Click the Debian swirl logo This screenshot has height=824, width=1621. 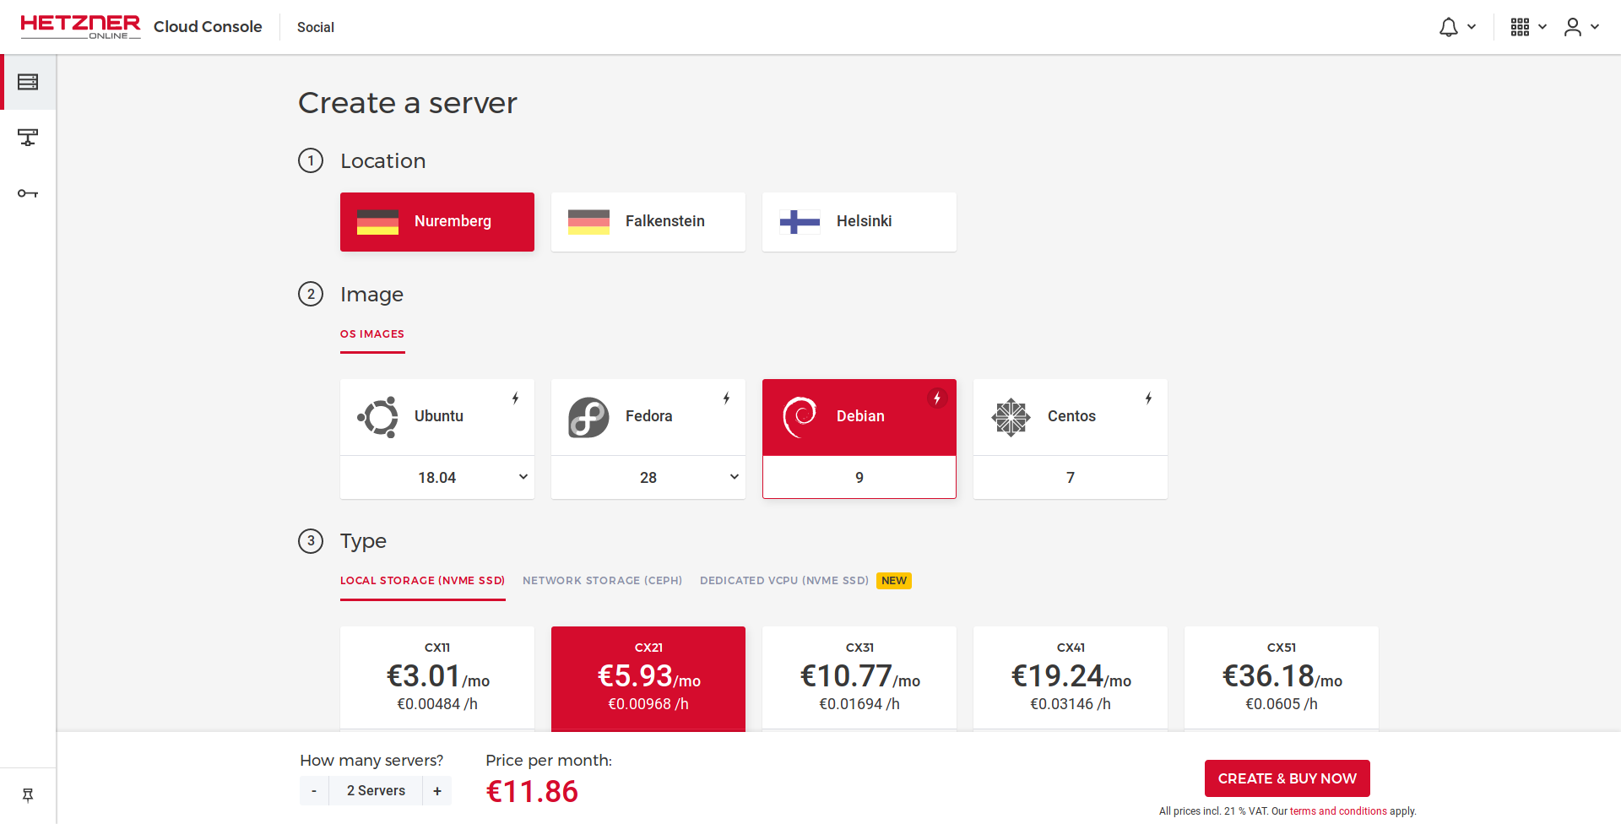tap(800, 416)
